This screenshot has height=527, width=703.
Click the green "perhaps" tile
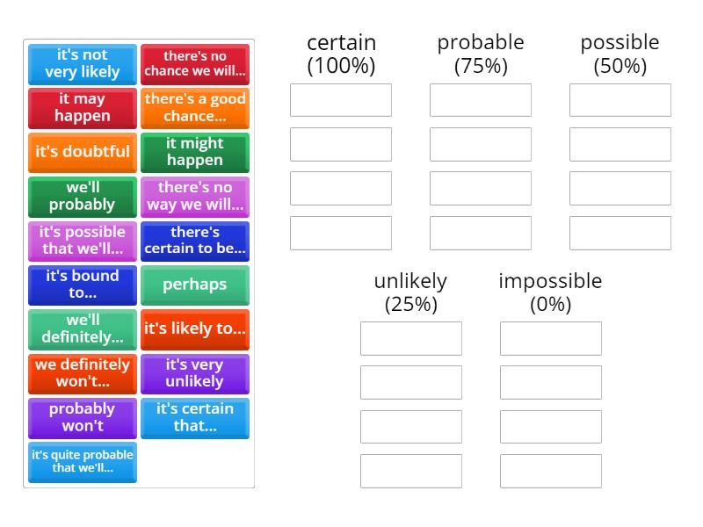(194, 285)
